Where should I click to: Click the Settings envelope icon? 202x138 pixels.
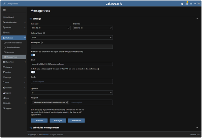click(x=31, y=19)
